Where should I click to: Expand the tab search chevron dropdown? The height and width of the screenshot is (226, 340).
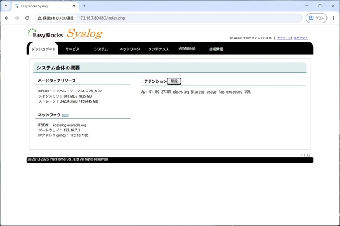click(6, 6)
